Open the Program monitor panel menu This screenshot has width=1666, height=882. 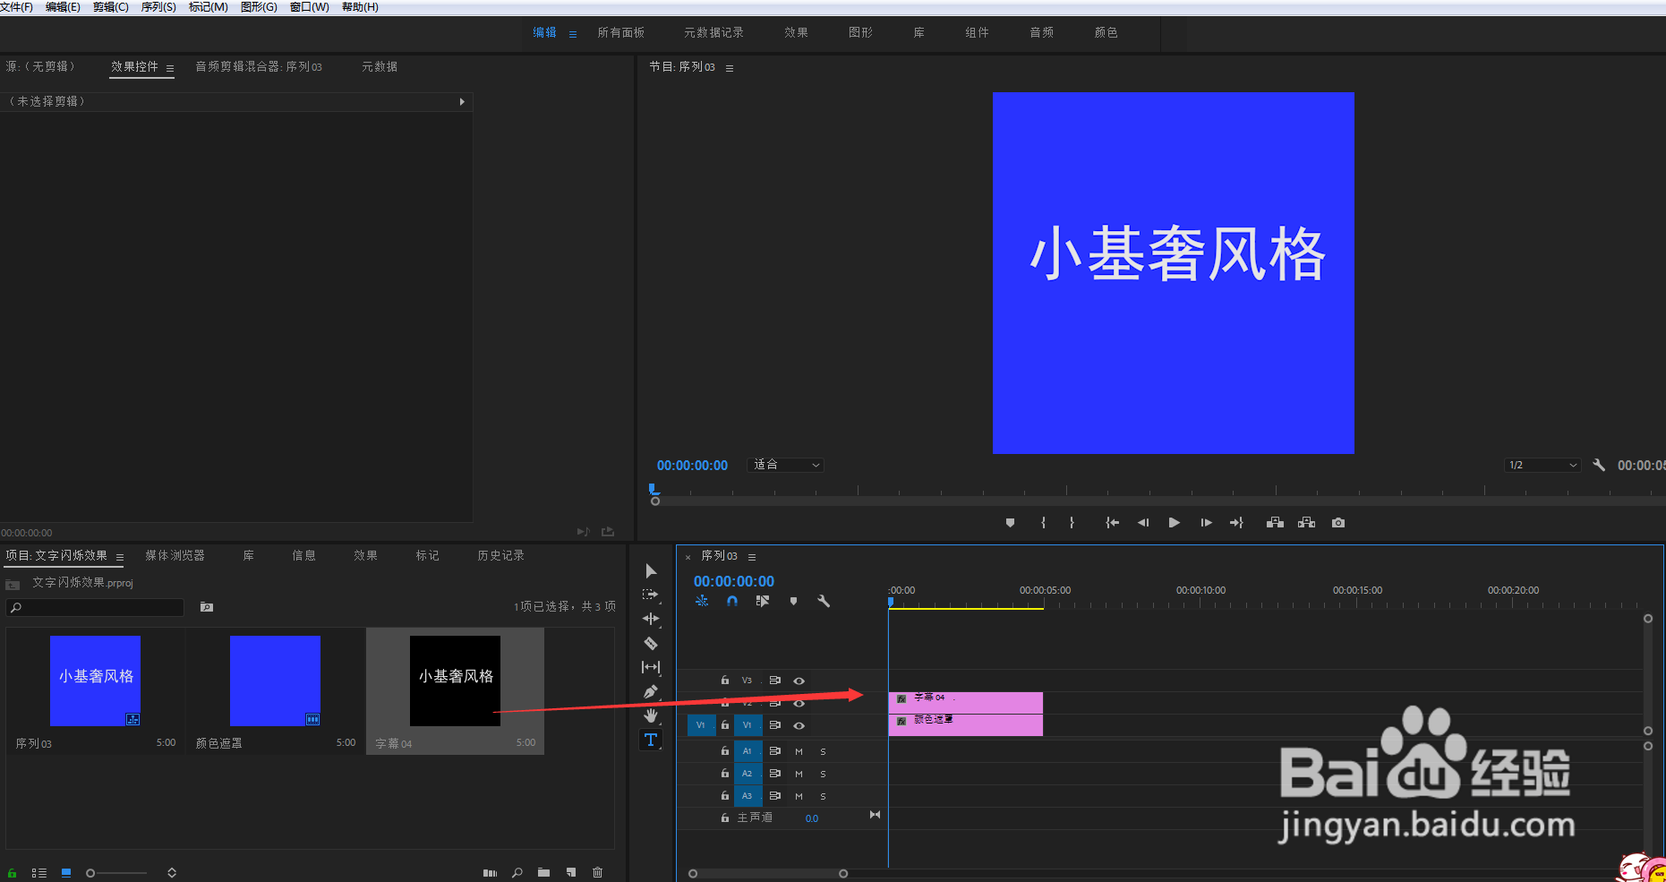pyautogui.click(x=730, y=68)
